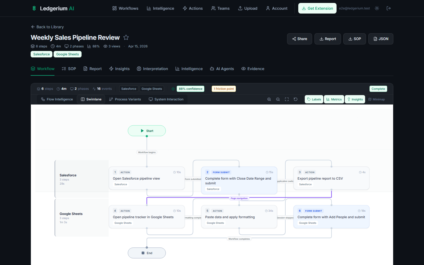The width and height of the screenshot is (424, 265).
Task: Zoom in on the workflow canvas
Action: coord(269,100)
